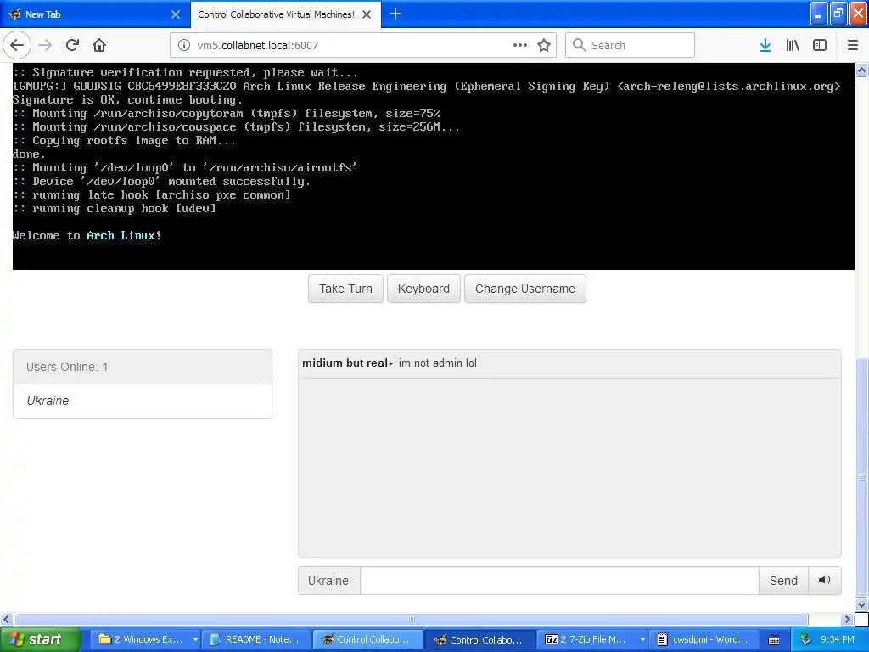This screenshot has height=652, width=869.
Task: Open the library bookmarks icon
Action: [793, 45]
